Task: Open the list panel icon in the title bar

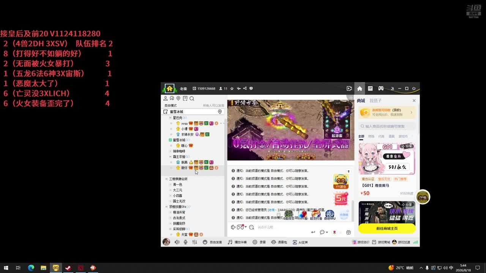Action: tap(370, 89)
